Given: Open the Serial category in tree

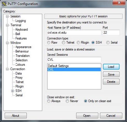Looking at the screenshot, I should point(19,95).
